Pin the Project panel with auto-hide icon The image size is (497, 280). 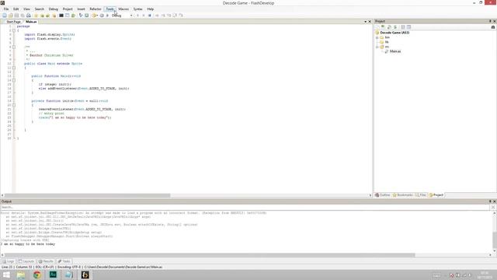click(490, 21)
